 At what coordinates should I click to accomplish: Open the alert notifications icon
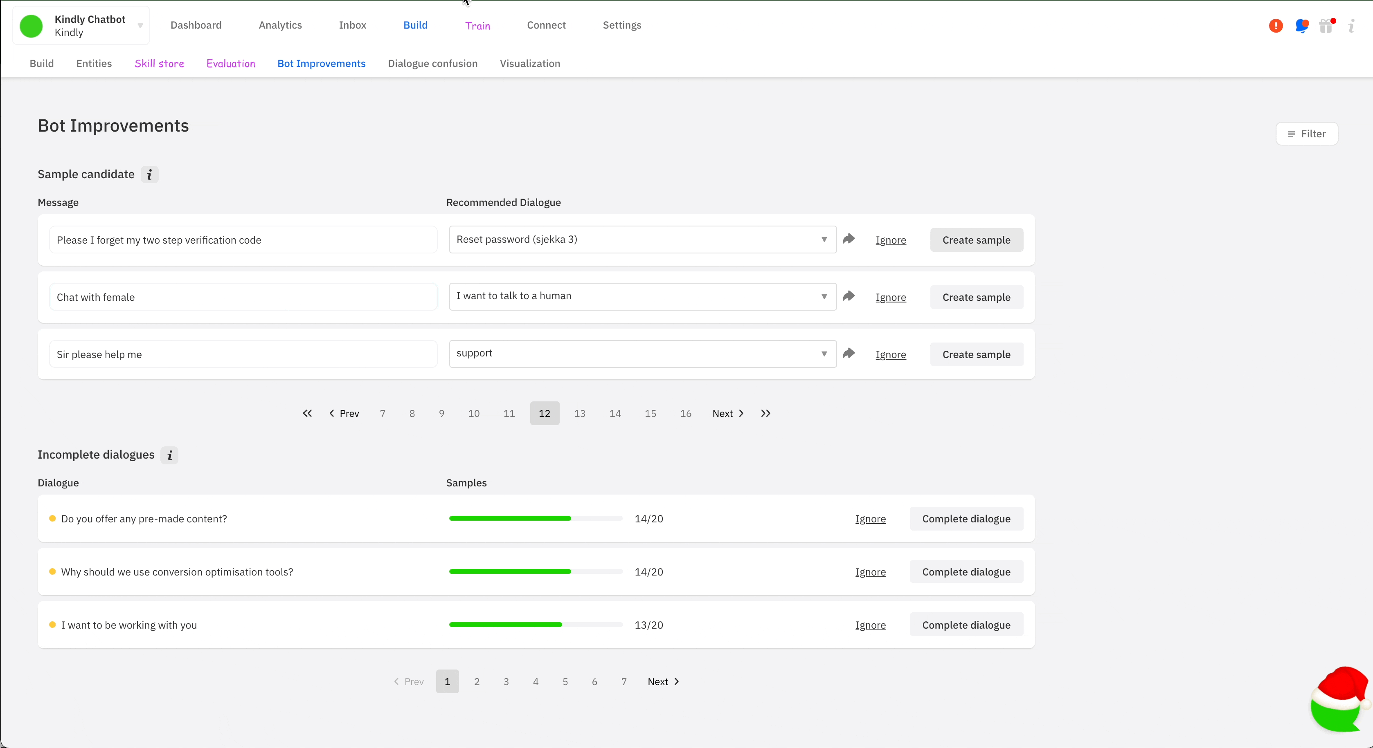point(1276,26)
